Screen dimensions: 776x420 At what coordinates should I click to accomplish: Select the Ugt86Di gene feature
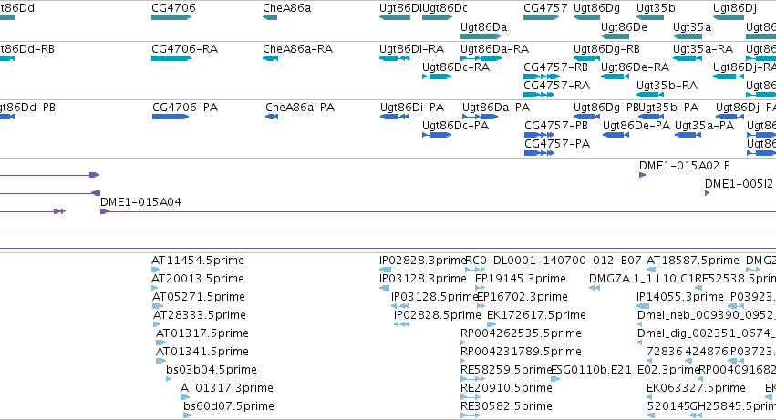click(x=395, y=17)
